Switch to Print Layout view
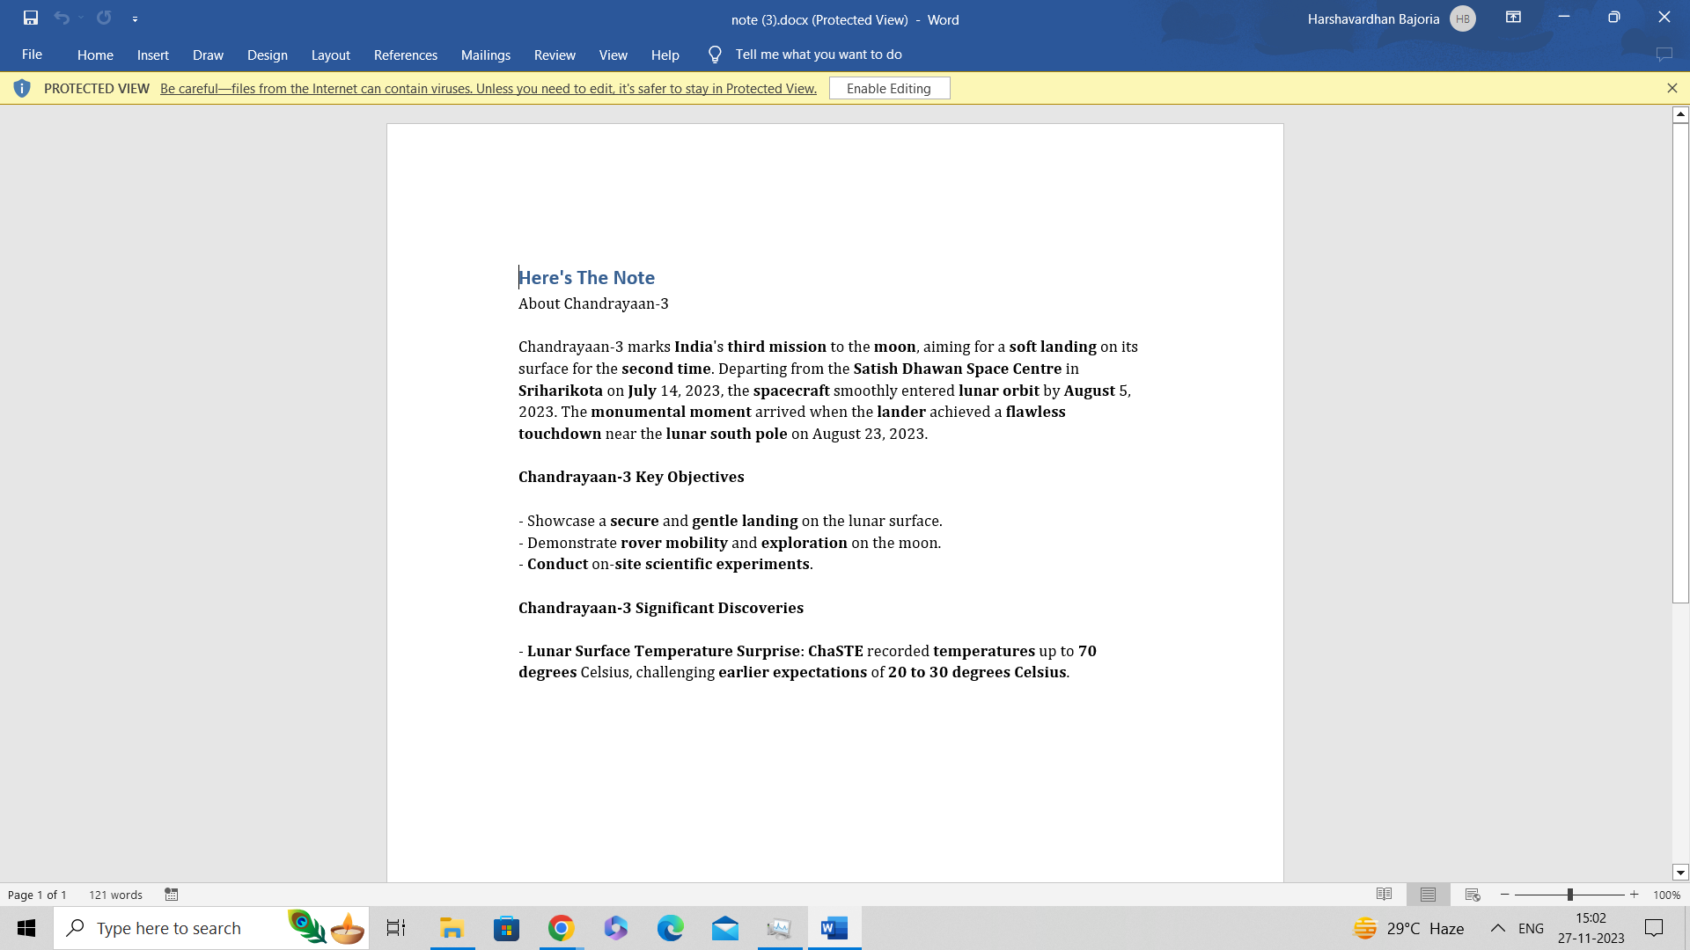 click(1428, 895)
